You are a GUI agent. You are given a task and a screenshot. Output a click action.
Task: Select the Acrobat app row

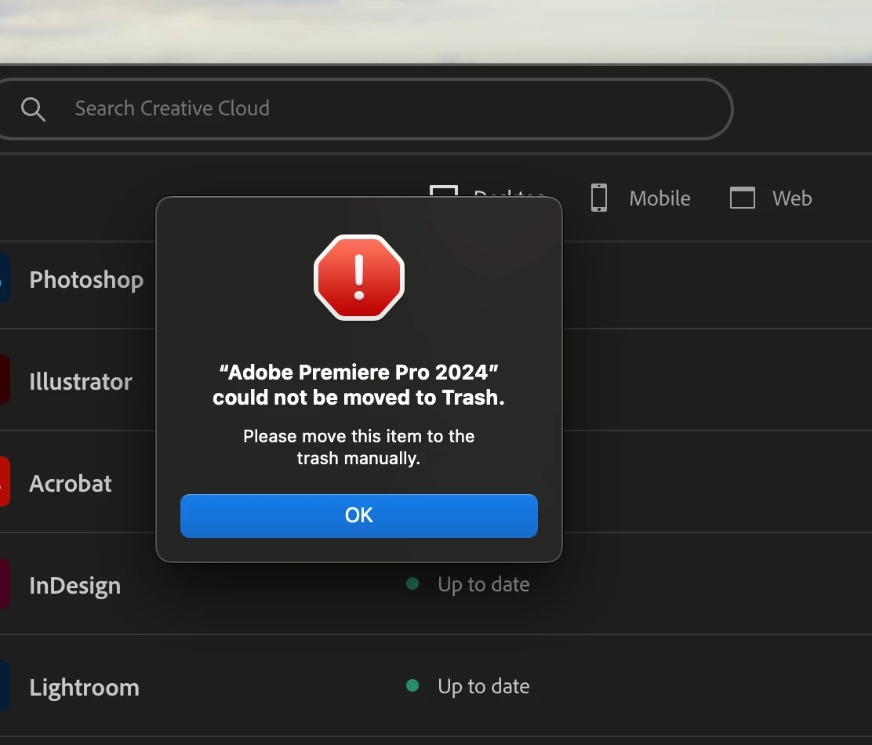pos(436,482)
